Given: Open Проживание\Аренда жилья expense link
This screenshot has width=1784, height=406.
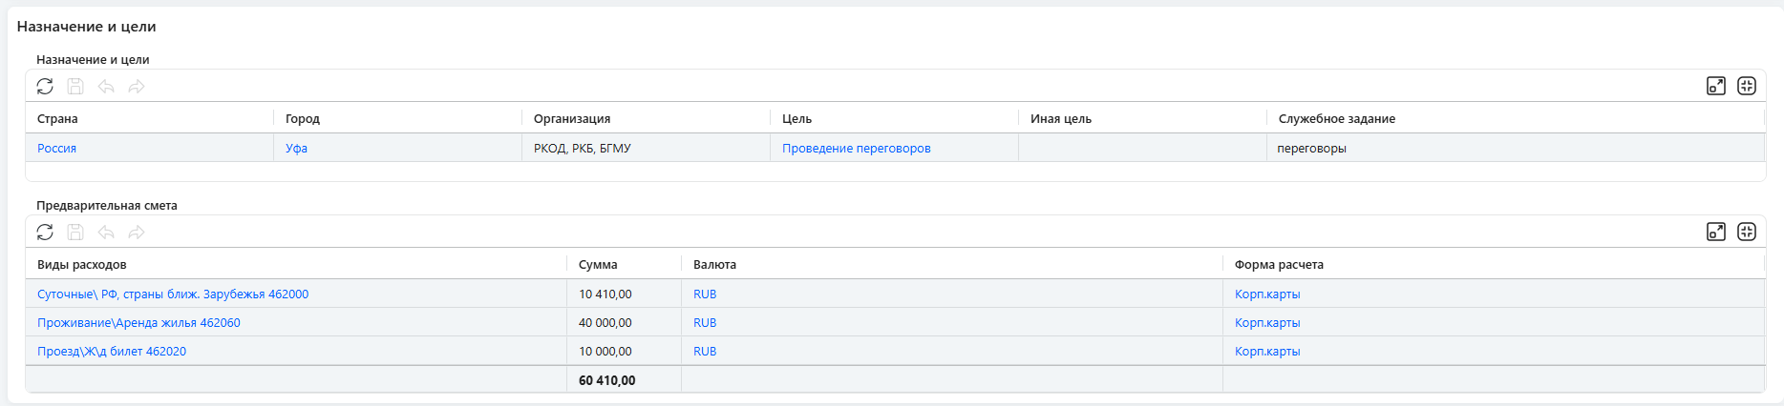Looking at the screenshot, I should tap(138, 323).
